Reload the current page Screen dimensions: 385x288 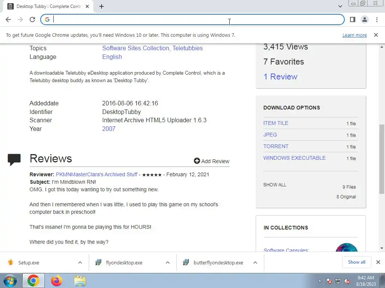(32, 19)
